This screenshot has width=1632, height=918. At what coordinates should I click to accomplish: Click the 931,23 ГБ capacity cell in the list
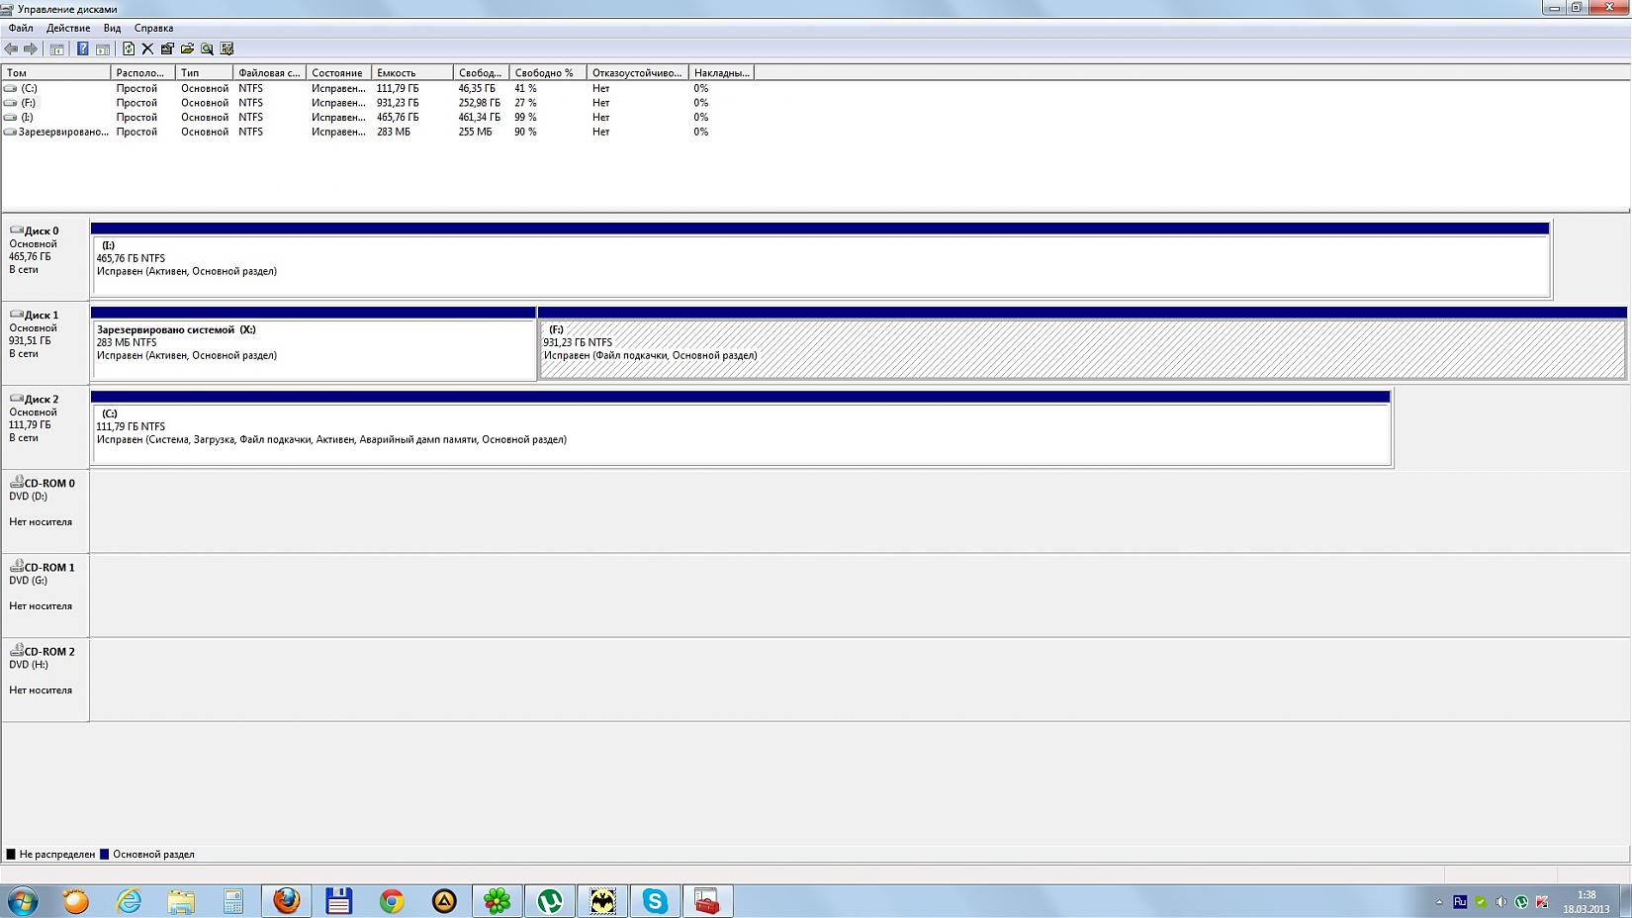[398, 103]
